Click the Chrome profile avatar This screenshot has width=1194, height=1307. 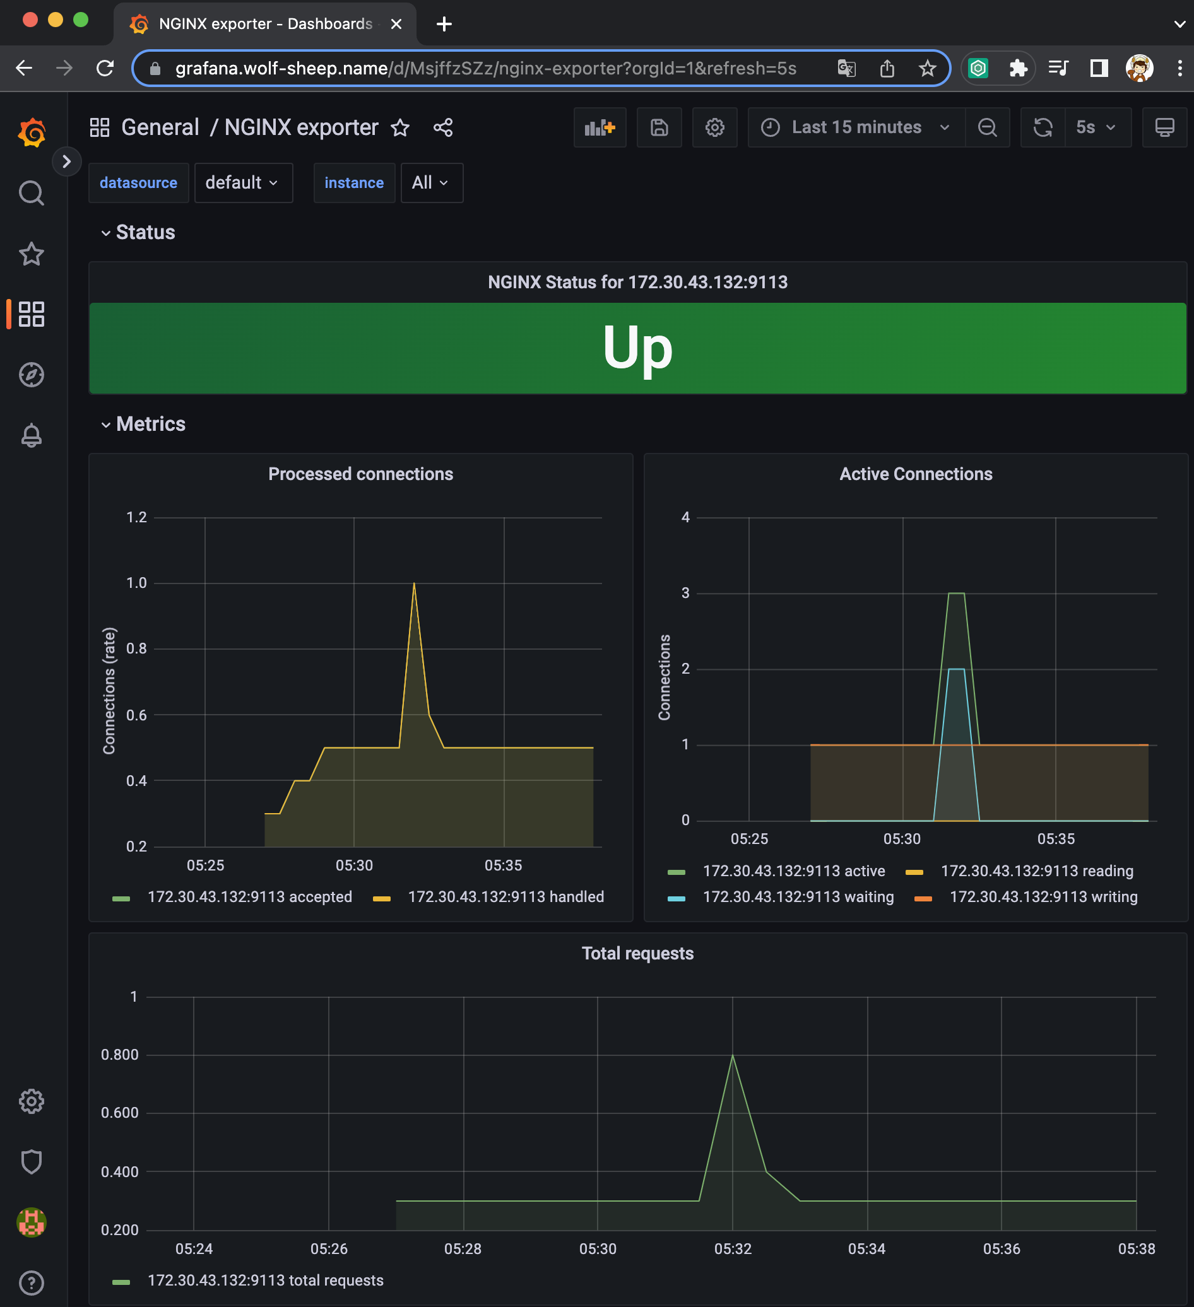tap(1140, 68)
